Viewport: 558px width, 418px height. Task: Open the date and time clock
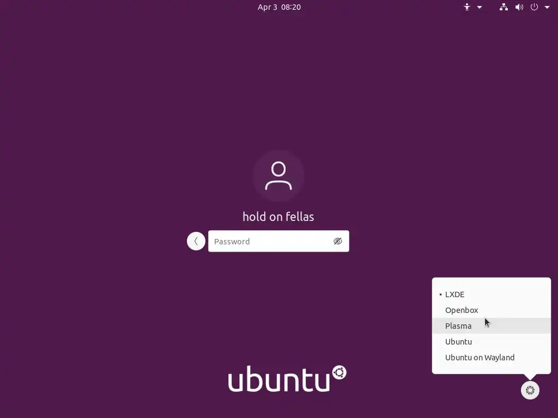pos(279,7)
